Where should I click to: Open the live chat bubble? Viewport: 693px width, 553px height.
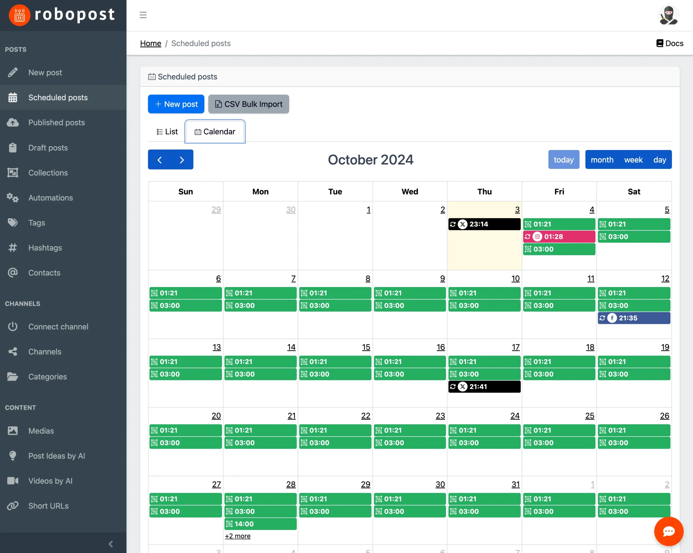pos(669,531)
